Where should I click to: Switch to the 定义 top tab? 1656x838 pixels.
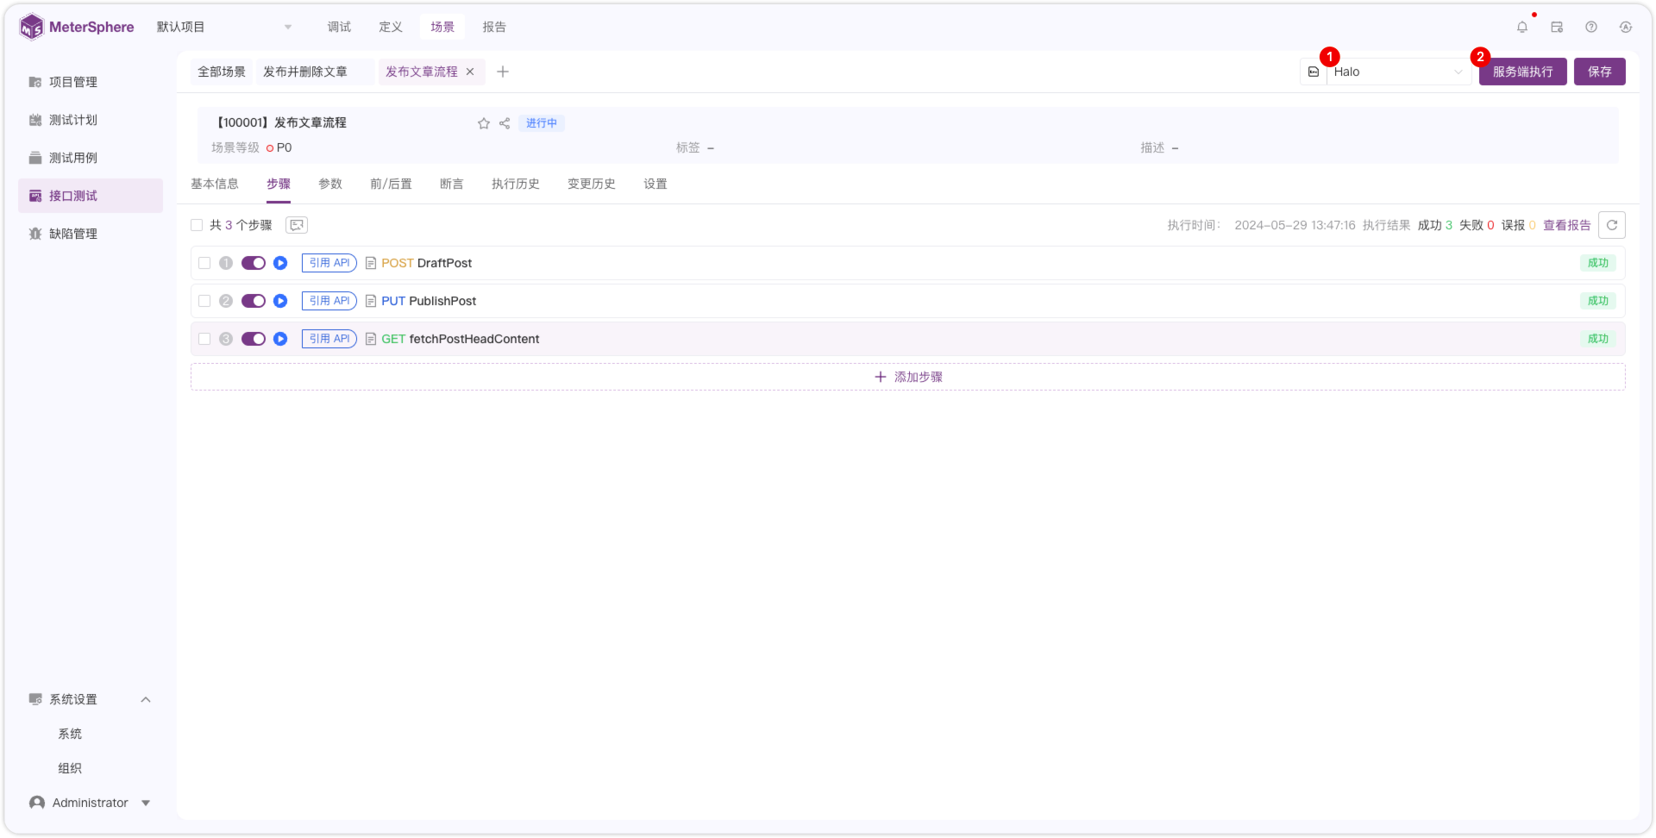click(391, 27)
